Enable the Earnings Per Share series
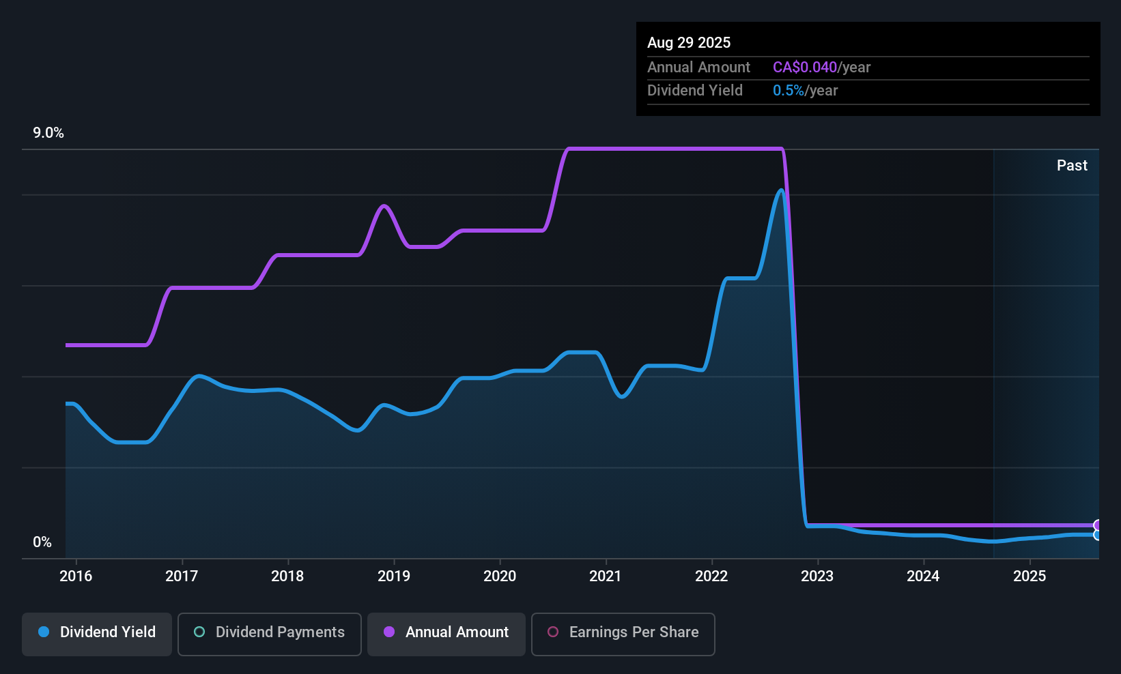The width and height of the screenshot is (1121, 674). click(622, 632)
